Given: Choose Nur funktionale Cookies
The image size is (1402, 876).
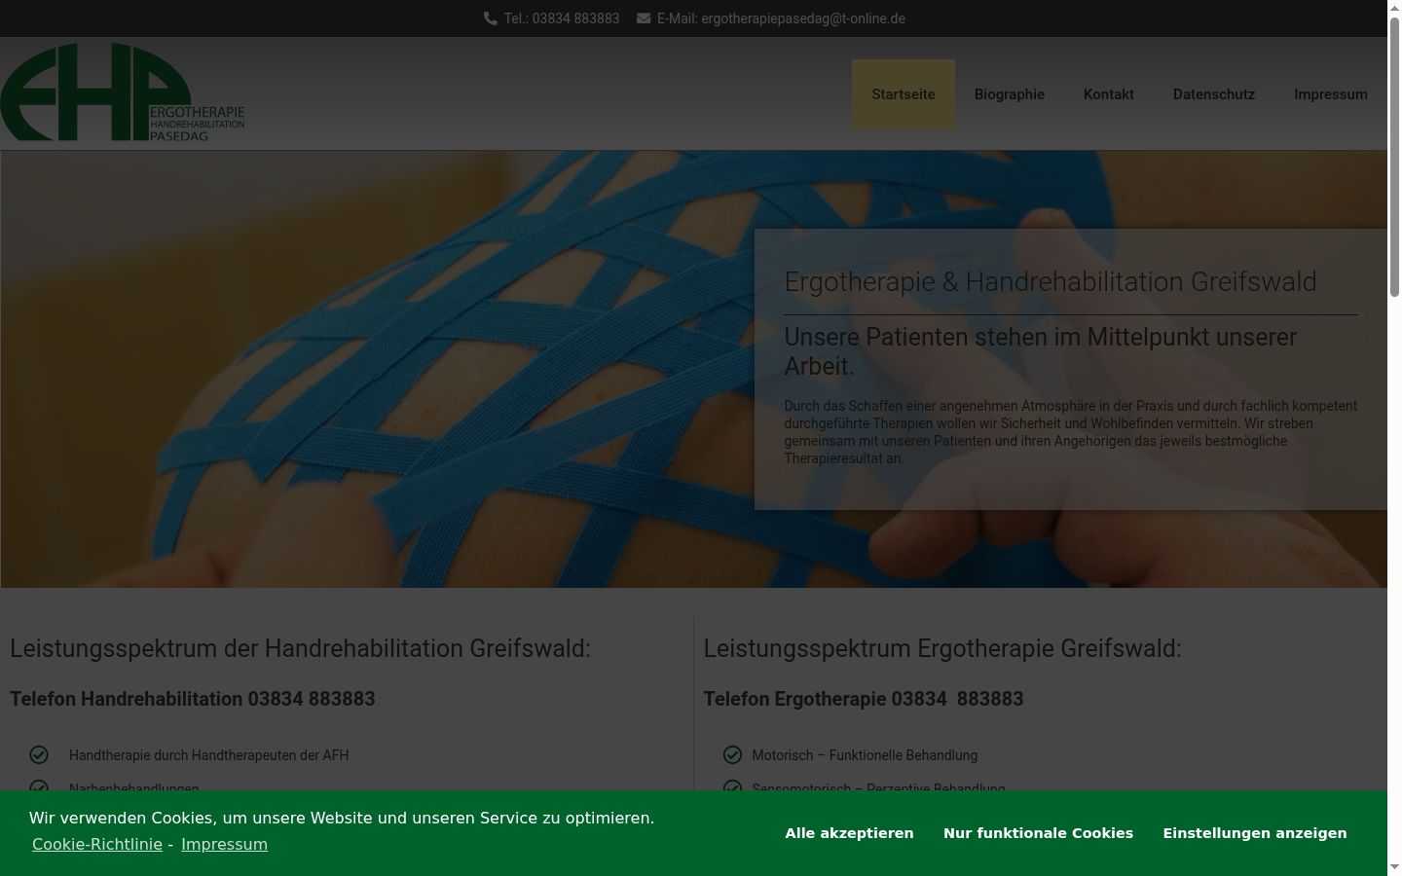Looking at the screenshot, I should click(1038, 833).
